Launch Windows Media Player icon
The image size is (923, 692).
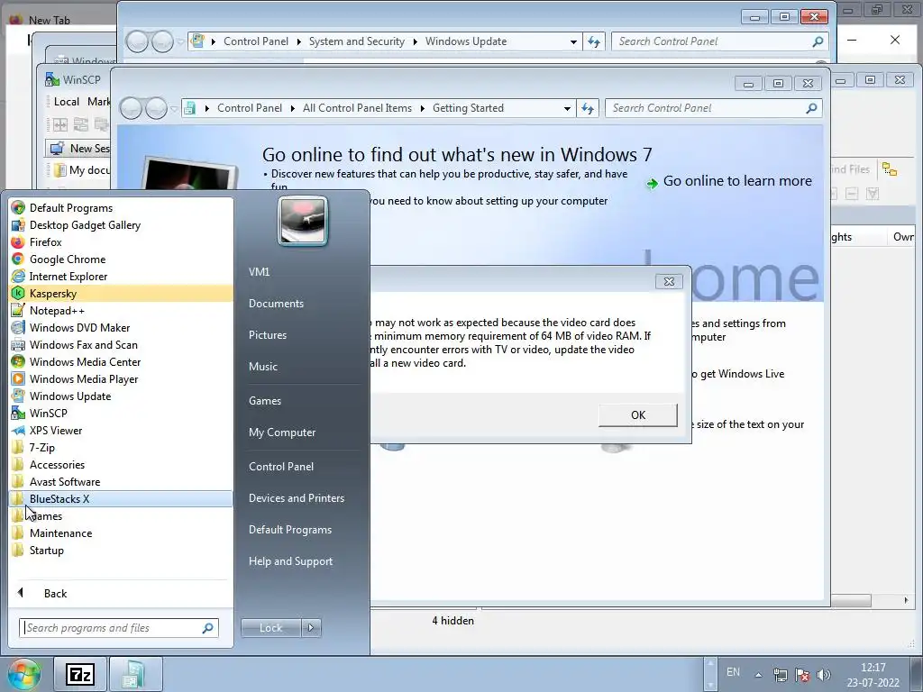point(18,378)
